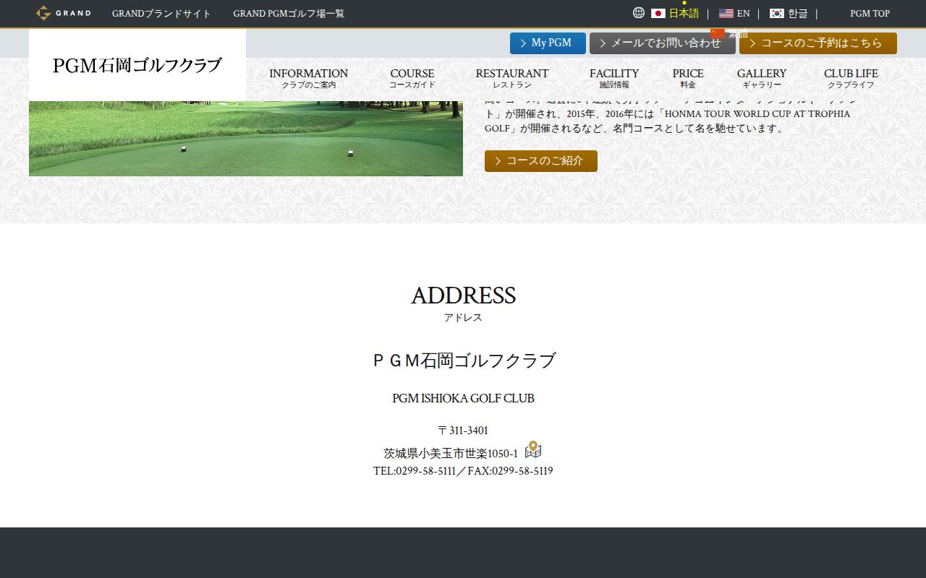Switch language to EN

coord(744,14)
